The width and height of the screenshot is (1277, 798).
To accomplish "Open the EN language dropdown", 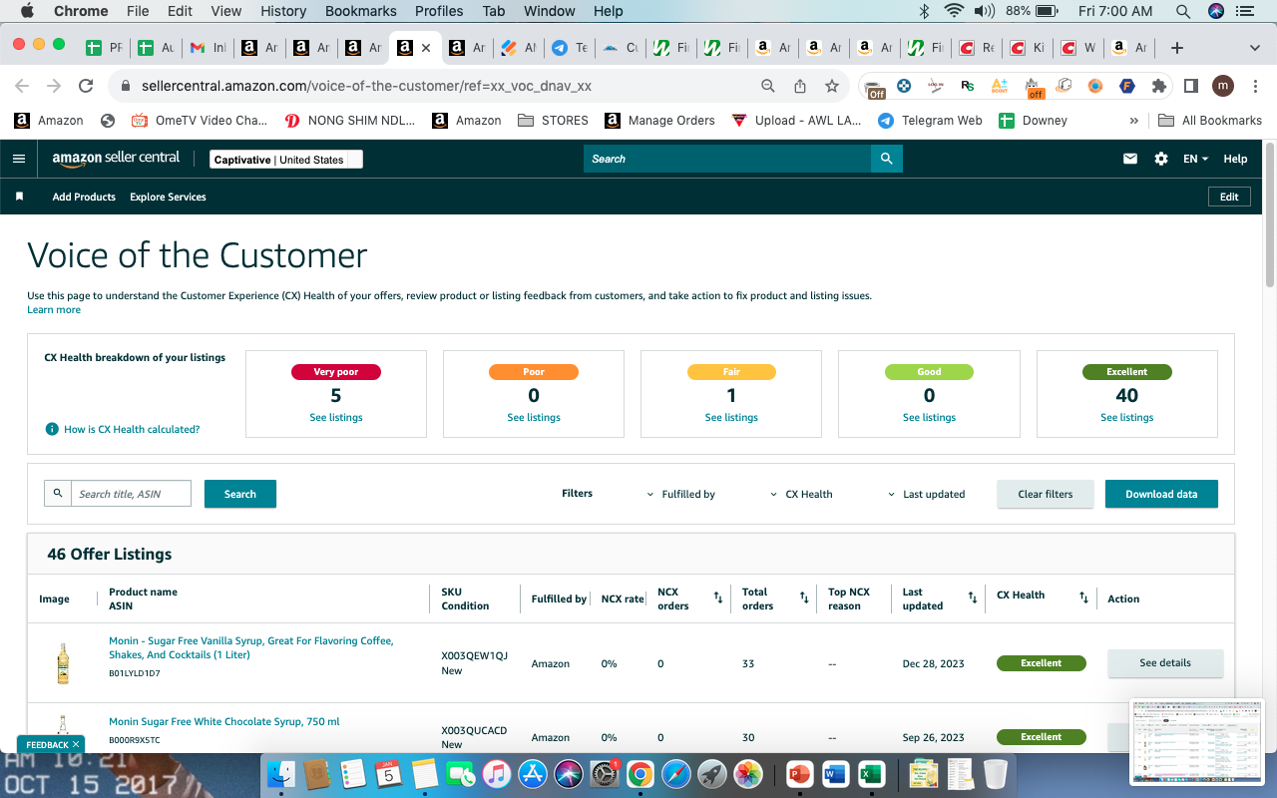I will pos(1195,159).
